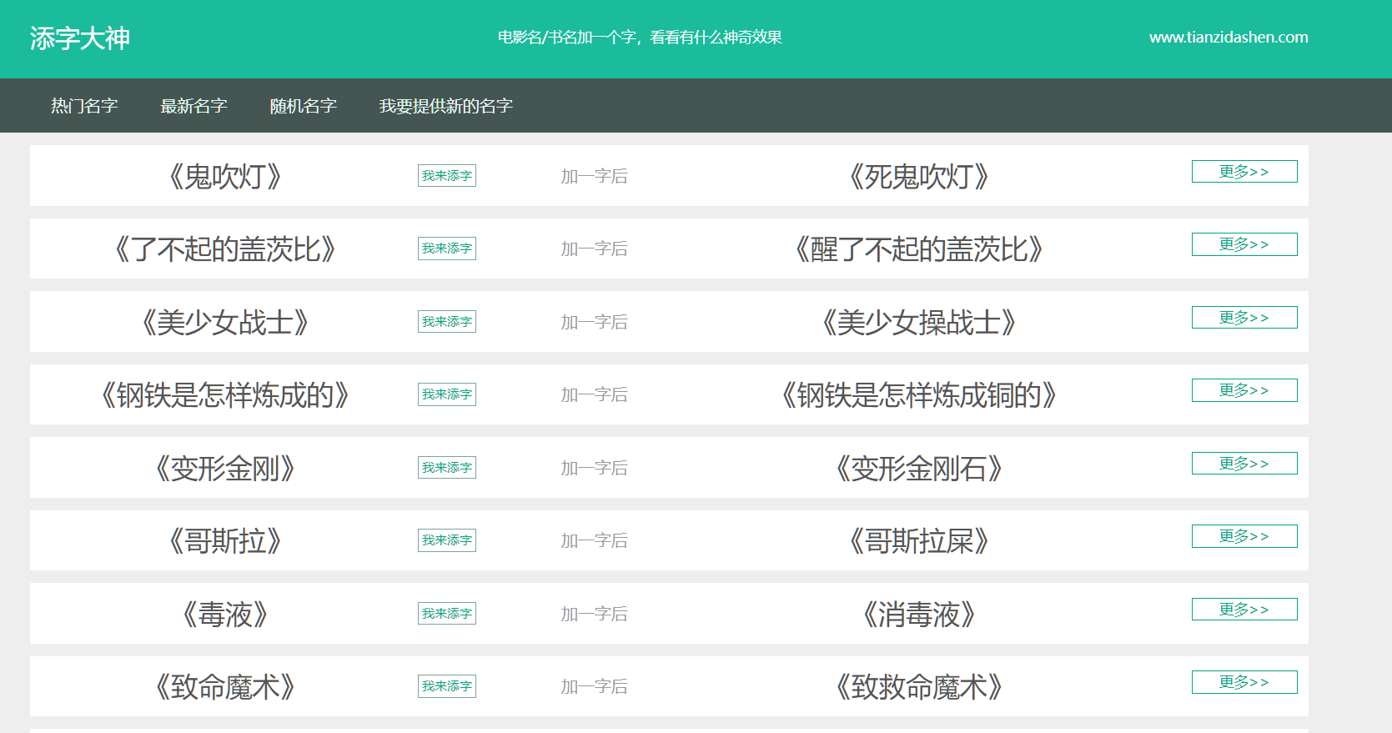Click the modified title 《哥斯拉屎》
This screenshot has width=1392, height=733.
pyautogui.click(x=919, y=541)
